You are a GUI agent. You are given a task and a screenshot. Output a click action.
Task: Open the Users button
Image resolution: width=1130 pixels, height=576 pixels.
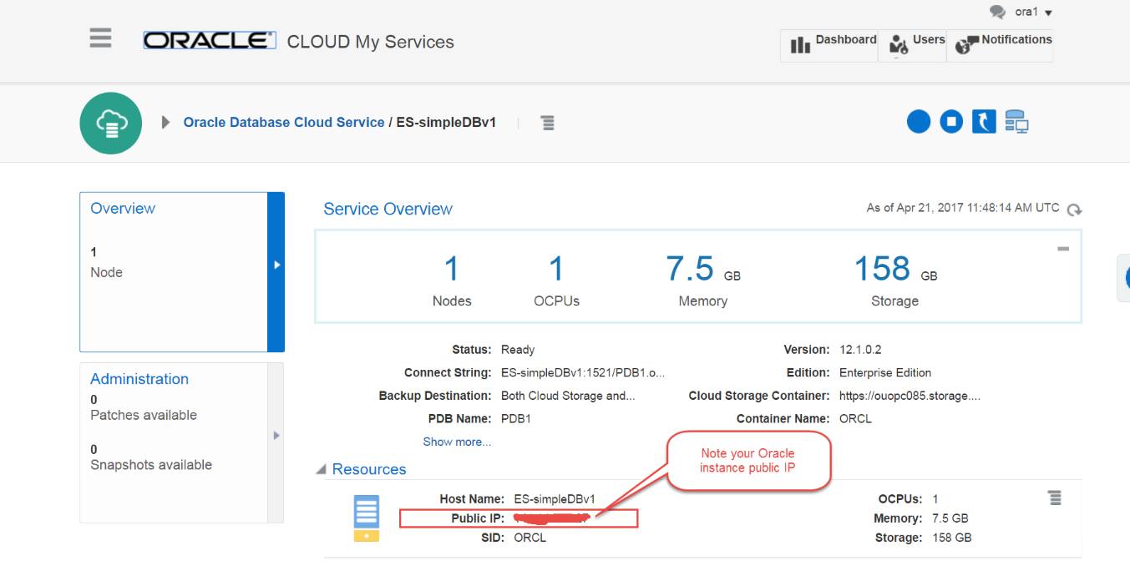tap(912, 45)
